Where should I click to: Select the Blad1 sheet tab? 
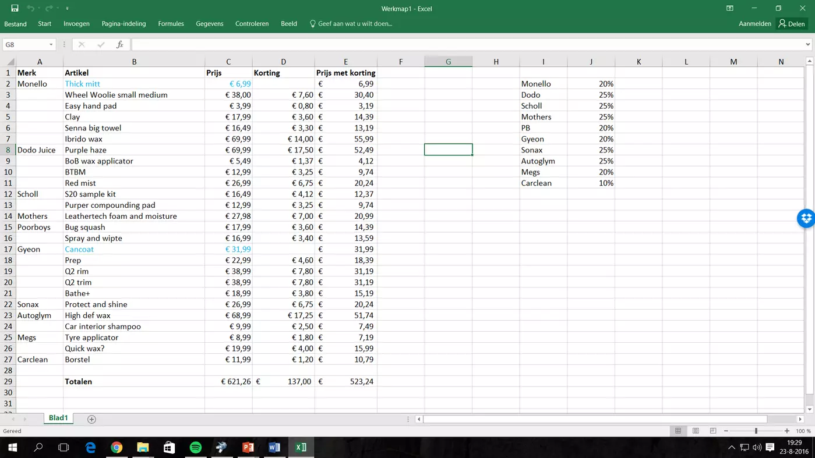point(58,418)
